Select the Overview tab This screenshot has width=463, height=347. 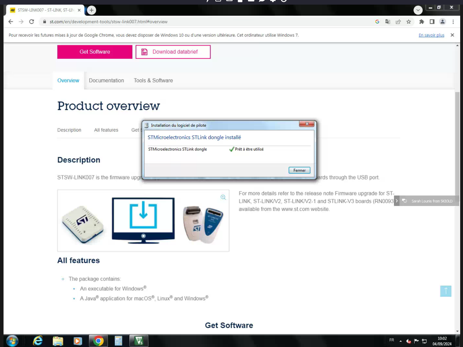coord(68,80)
